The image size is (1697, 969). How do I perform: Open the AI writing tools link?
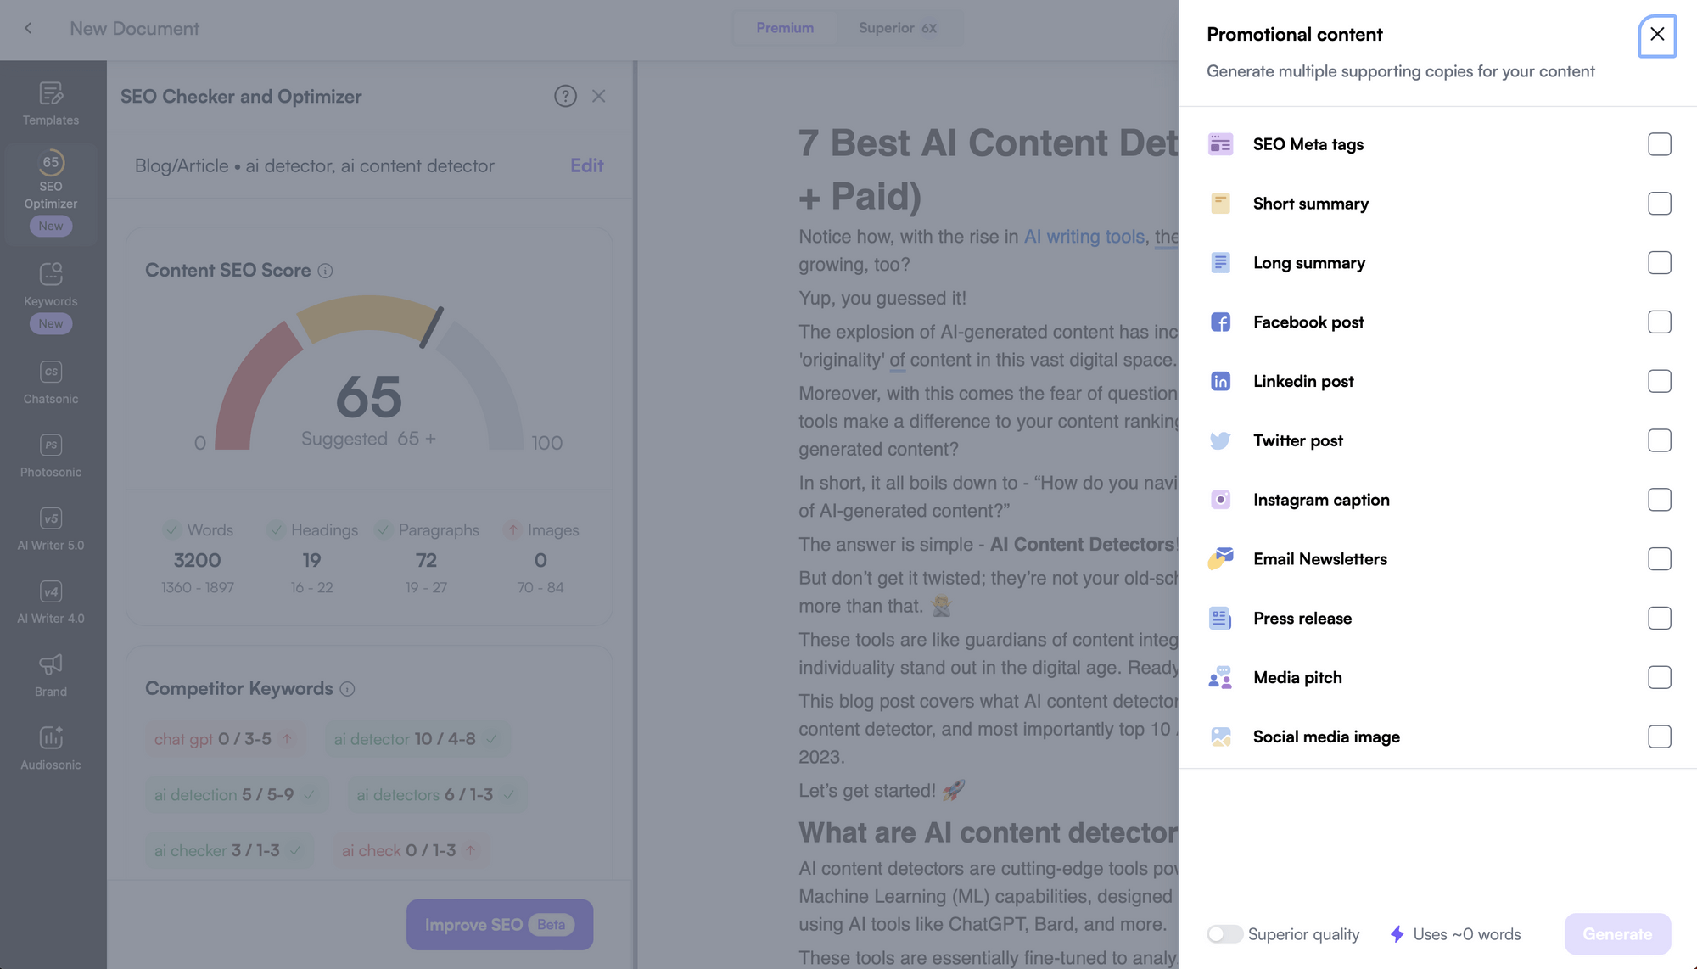1084,237
